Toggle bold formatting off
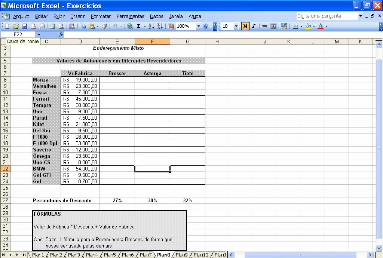Image resolution: width=383 pixels, height=258 pixels. click(246, 26)
